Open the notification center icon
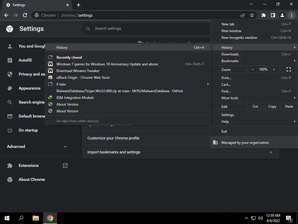 289,218
